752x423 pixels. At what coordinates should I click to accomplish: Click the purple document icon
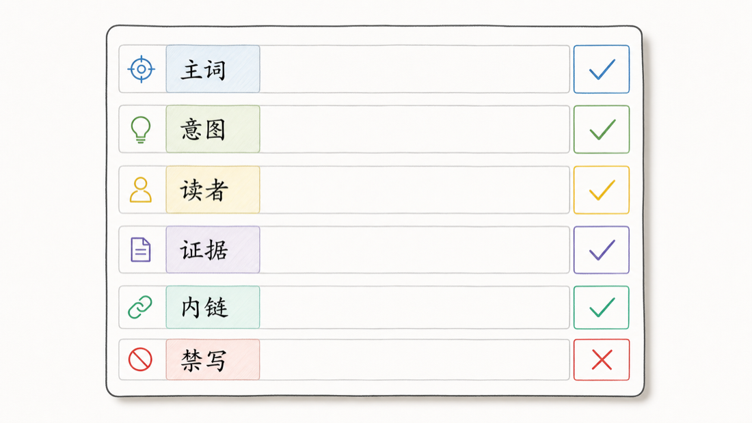point(141,249)
